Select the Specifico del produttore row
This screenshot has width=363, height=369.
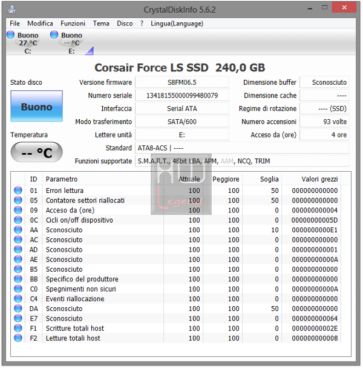click(176, 279)
